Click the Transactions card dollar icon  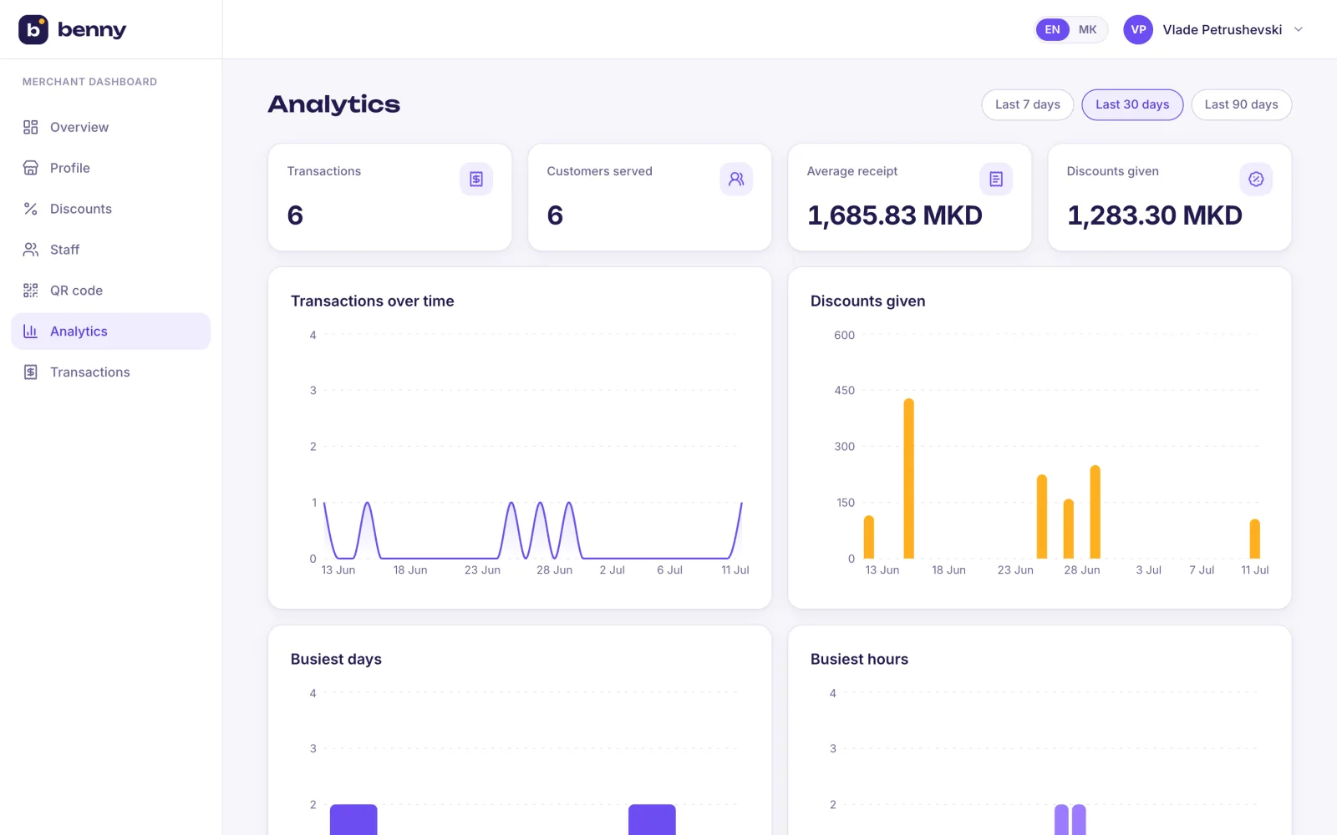(476, 179)
